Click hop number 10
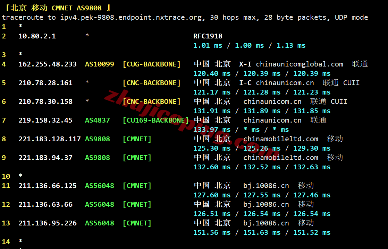This screenshot has height=249, width=388. tap(6, 176)
